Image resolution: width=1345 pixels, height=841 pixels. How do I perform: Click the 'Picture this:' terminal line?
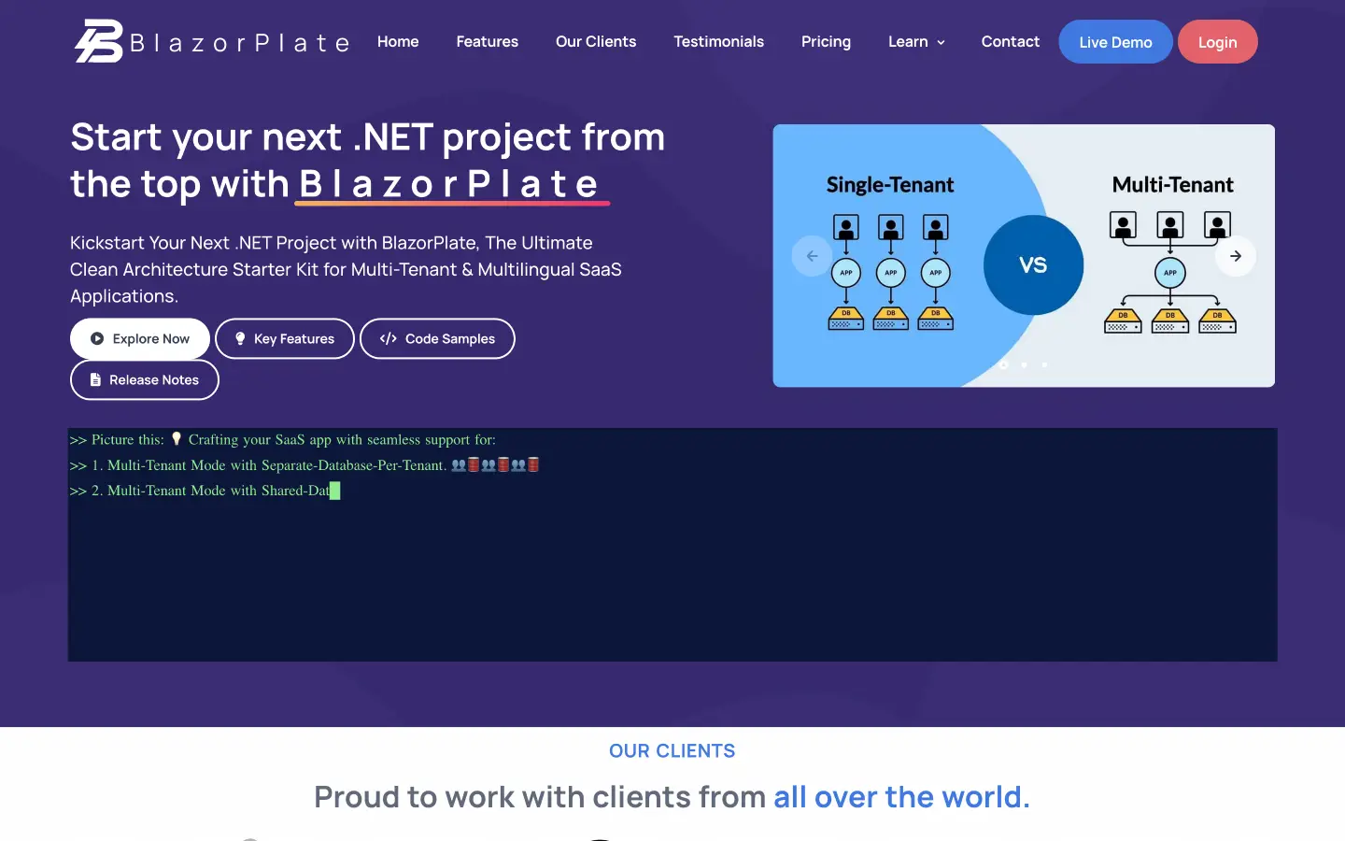coord(283,439)
